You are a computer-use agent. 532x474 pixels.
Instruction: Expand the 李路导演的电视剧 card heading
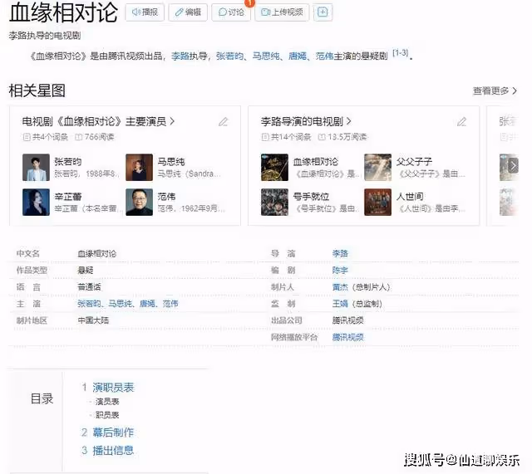(x=306, y=121)
